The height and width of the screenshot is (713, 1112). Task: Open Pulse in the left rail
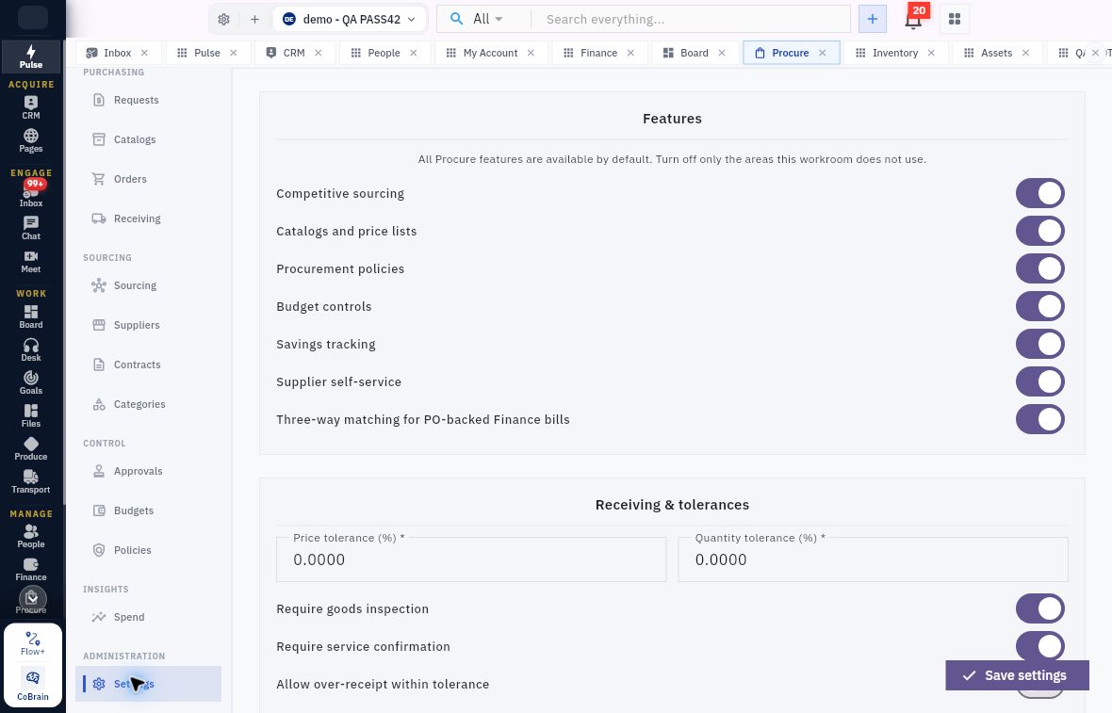(30, 57)
